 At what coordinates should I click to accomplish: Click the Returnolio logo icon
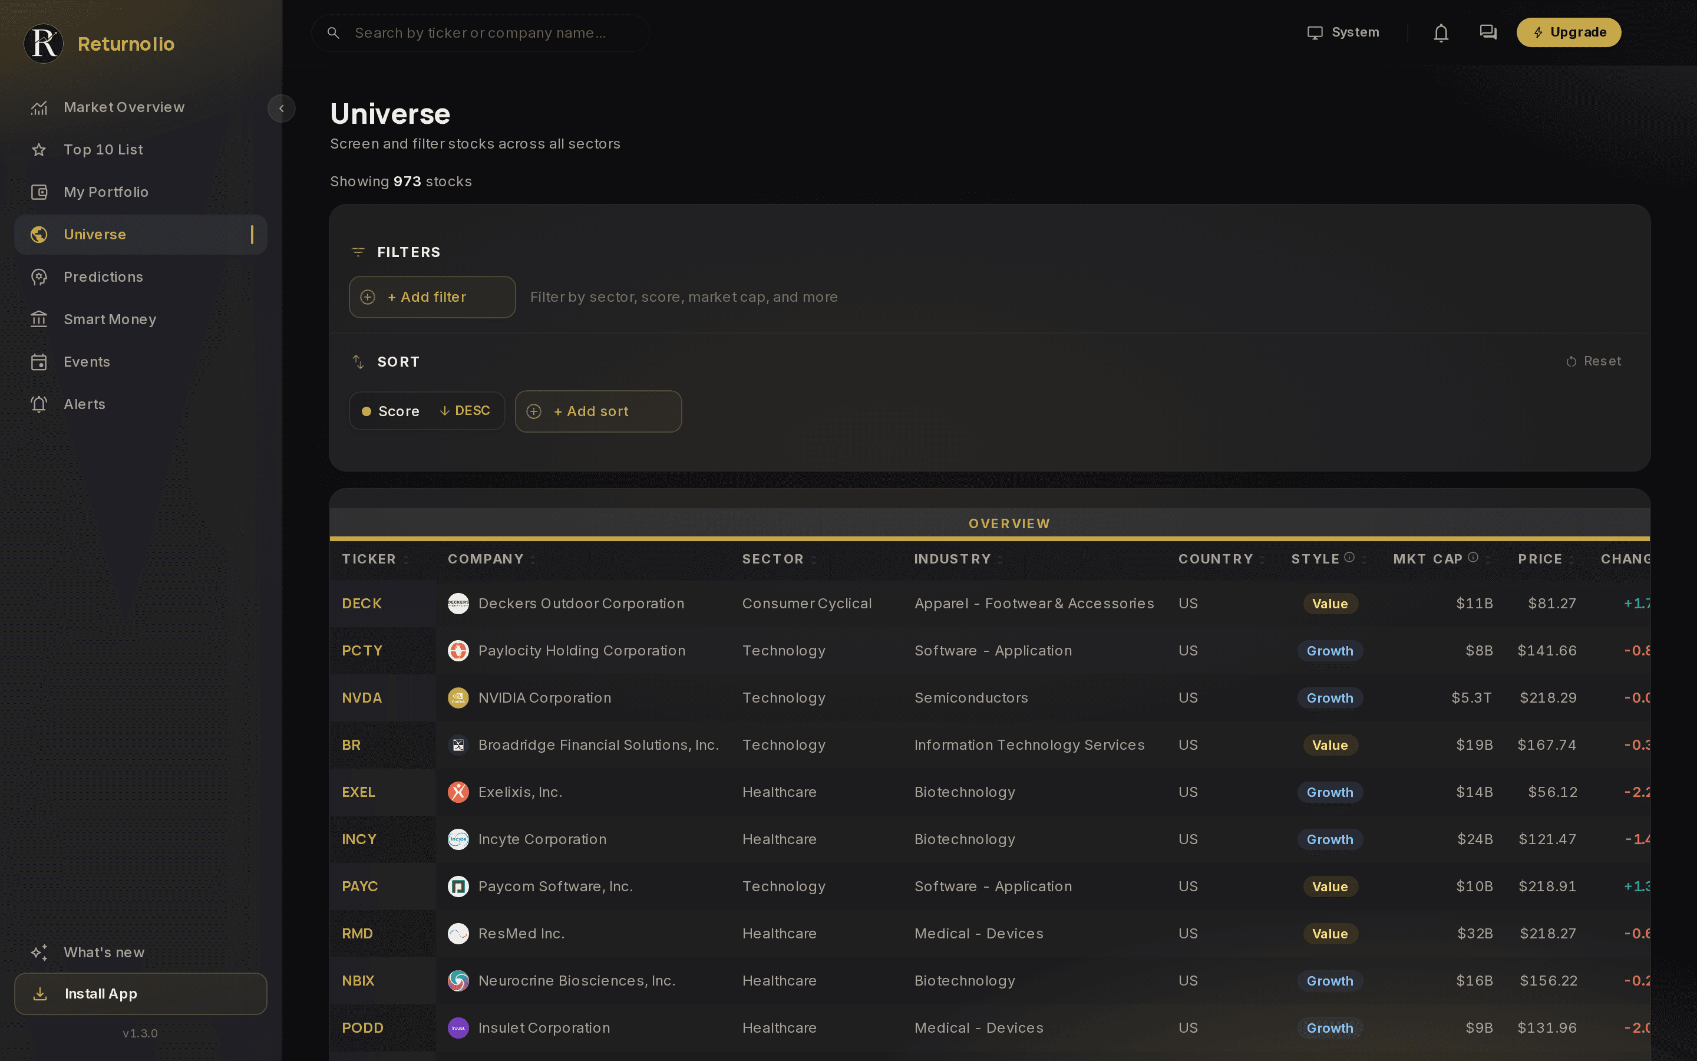pyautogui.click(x=44, y=44)
